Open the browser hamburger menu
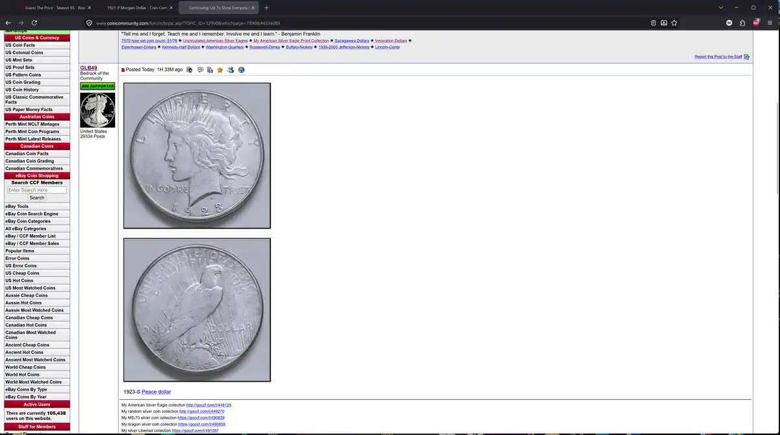 click(770, 23)
